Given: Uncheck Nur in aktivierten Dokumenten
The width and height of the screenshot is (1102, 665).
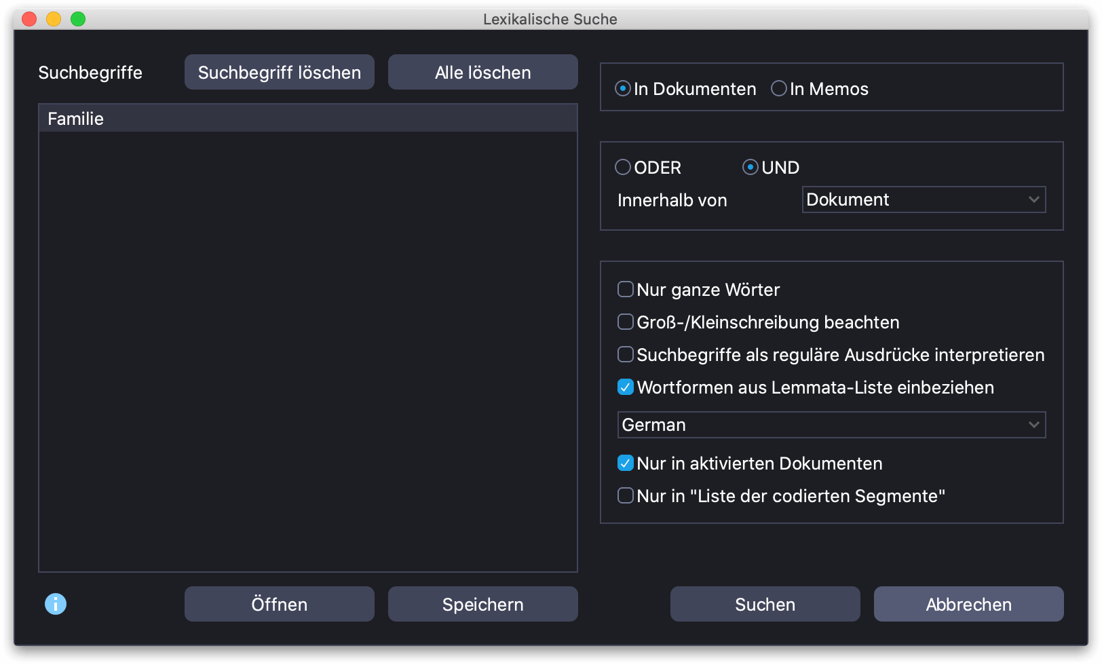Looking at the screenshot, I should tap(626, 463).
